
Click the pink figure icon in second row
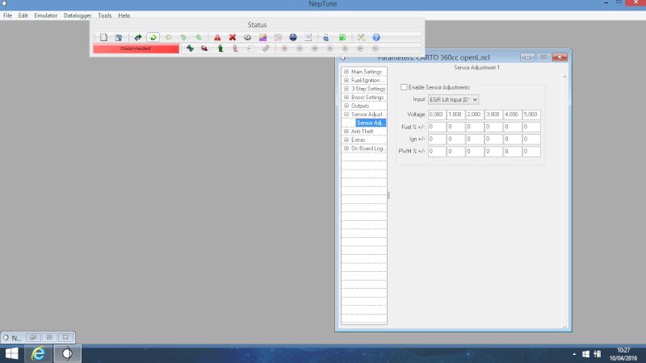pyautogui.click(x=235, y=48)
